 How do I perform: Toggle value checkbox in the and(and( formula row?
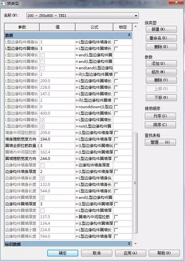43,68
